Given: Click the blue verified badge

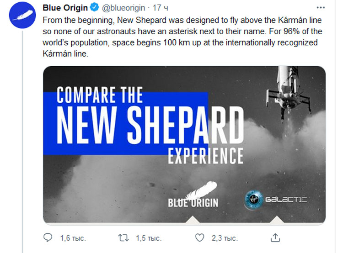Looking at the screenshot, I should coord(95,8).
